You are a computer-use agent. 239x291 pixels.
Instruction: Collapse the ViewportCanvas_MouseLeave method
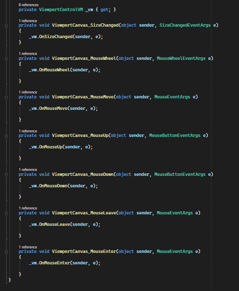point(6,214)
